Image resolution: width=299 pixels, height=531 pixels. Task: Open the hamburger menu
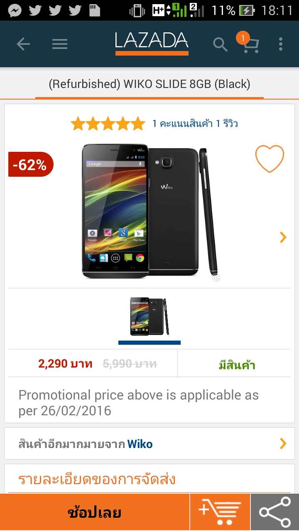pyautogui.click(x=60, y=44)
